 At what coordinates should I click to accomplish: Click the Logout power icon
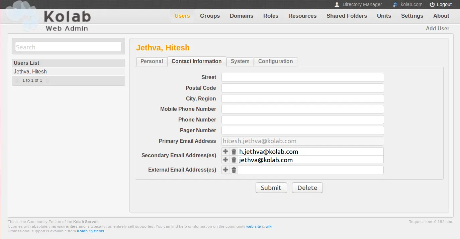[432, 5]
